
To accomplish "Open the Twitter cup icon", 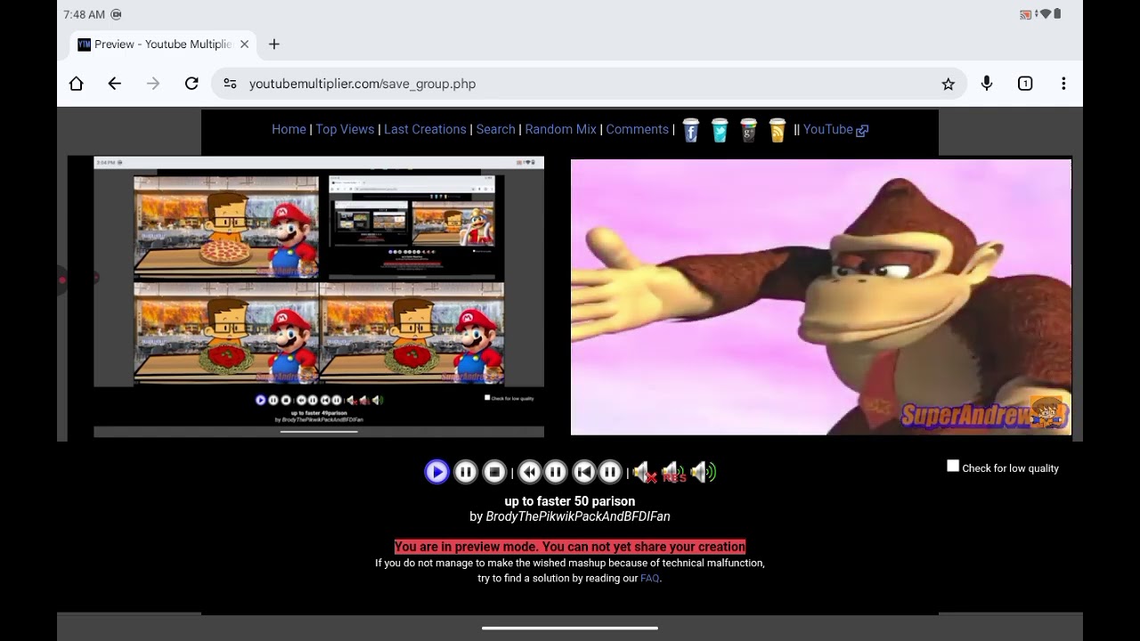I will (x=720, y=130).
